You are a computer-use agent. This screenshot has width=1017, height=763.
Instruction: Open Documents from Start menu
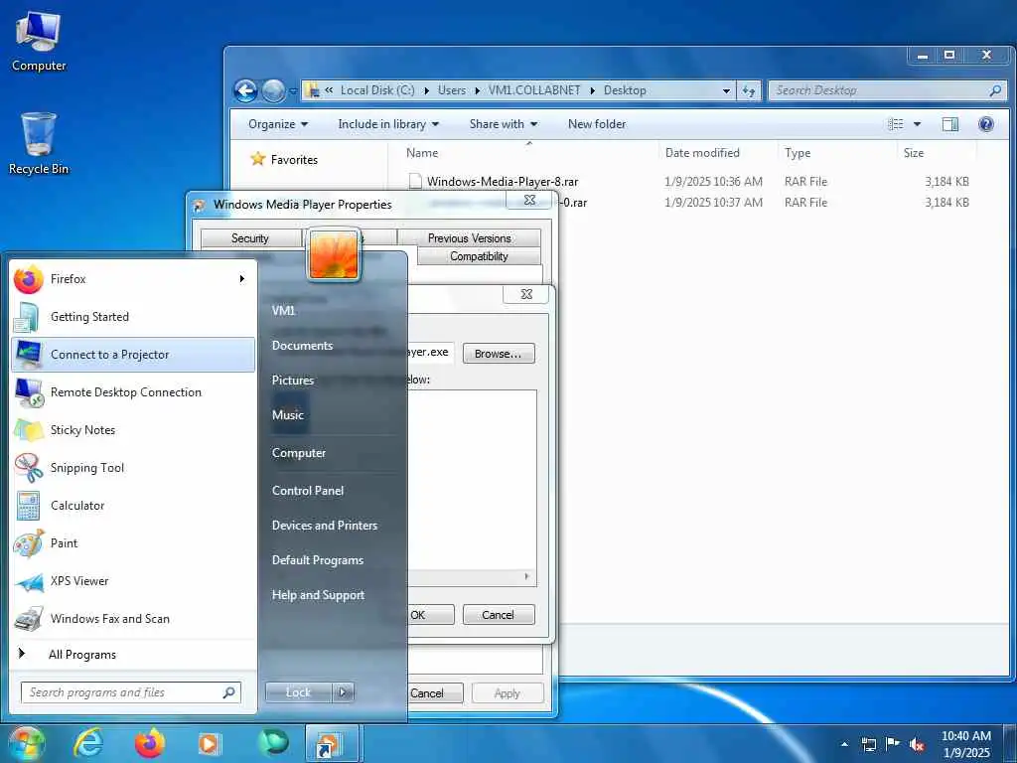(302, 346)
